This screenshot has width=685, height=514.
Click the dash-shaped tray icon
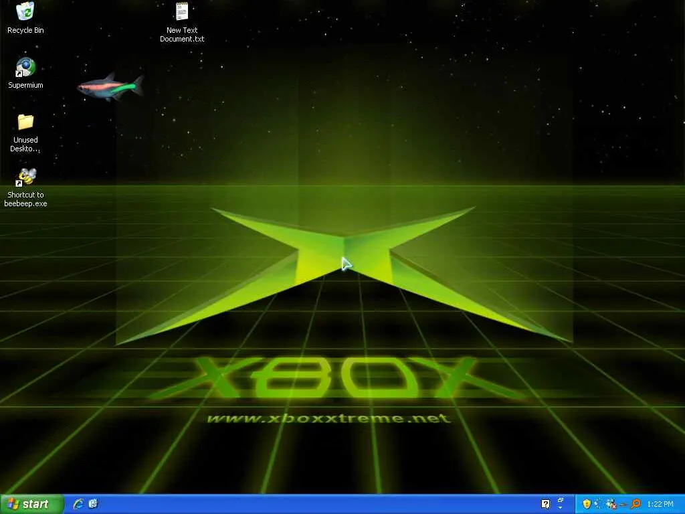[x=623, y=505]
